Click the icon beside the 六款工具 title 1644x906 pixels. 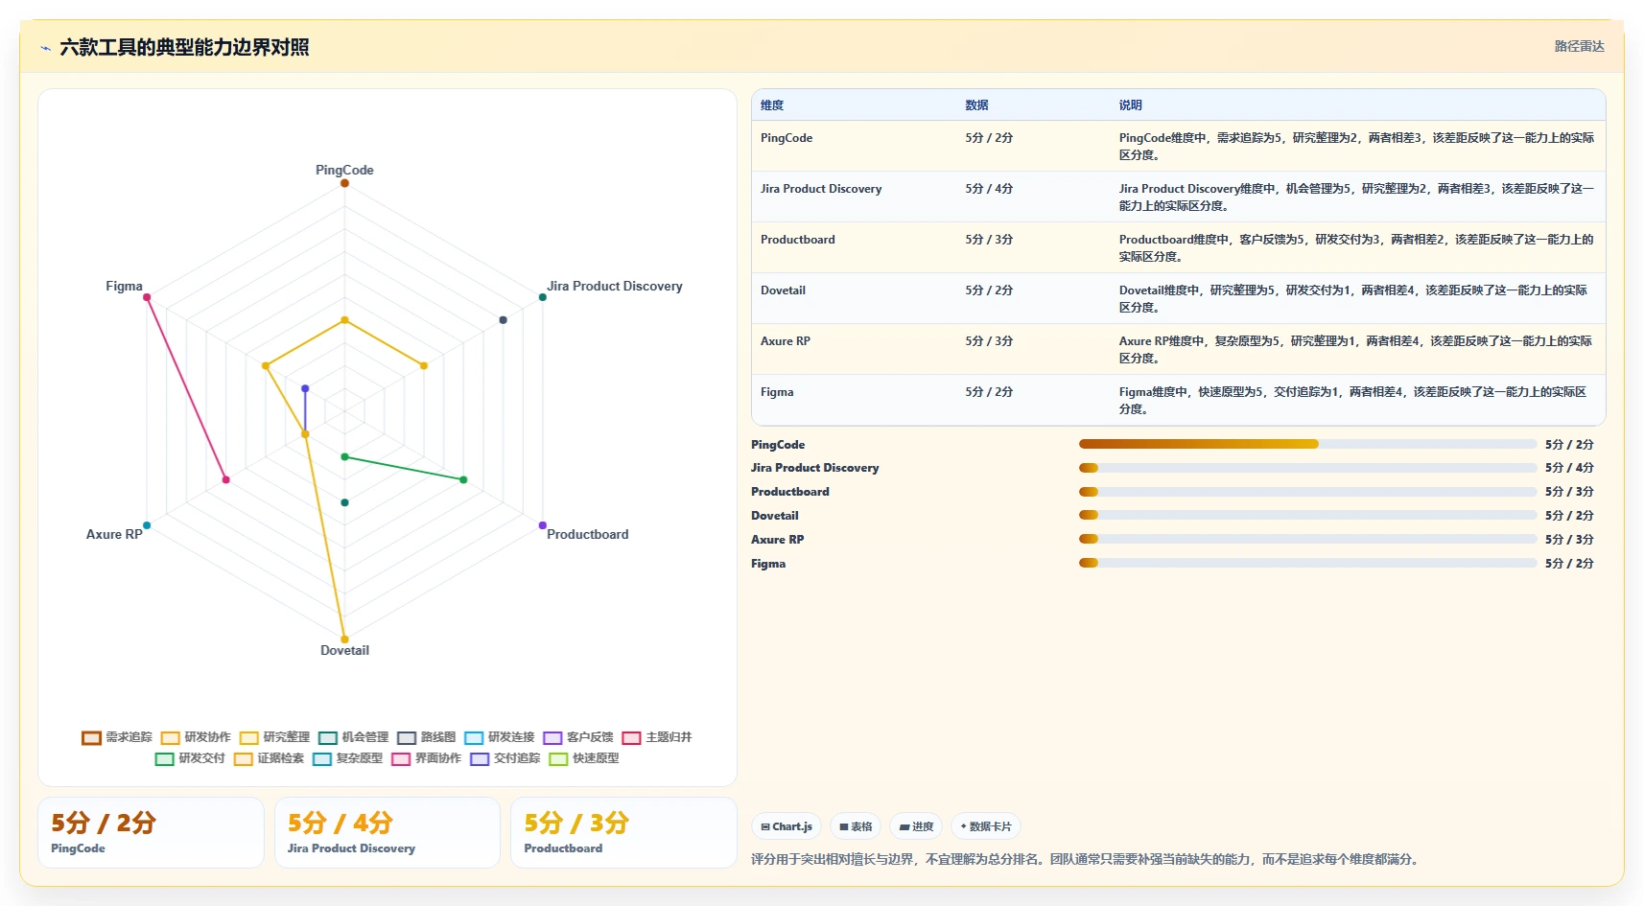pyautogui.click(x=45, y=48)
